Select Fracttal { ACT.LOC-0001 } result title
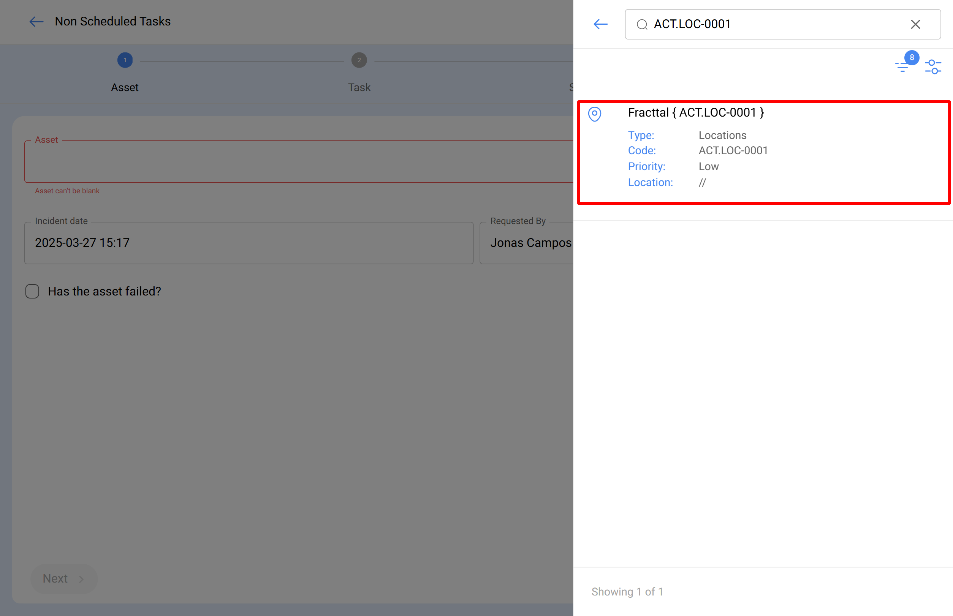Screen dimensions: 953x616 (696, 113)
